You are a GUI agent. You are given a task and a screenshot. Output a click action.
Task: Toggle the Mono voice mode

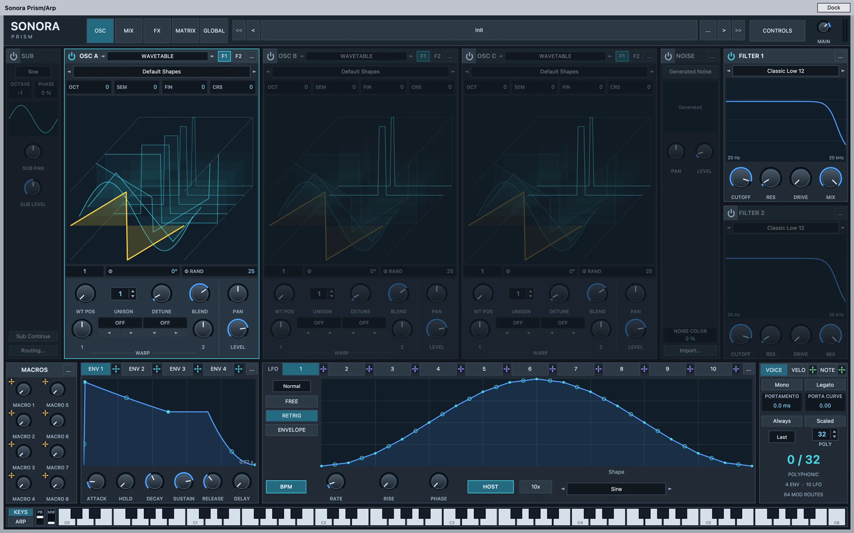(782, 385)
